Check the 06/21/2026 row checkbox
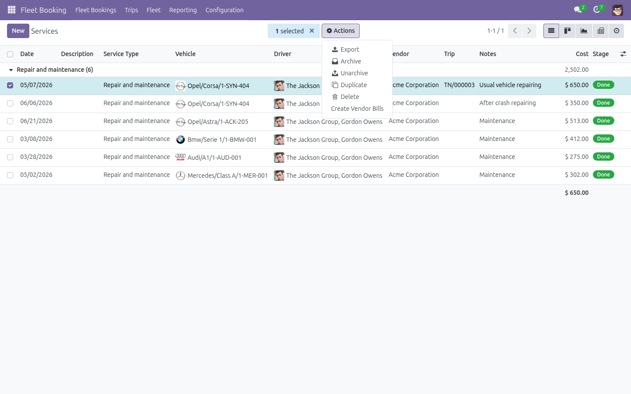The image size is (631, 394). (10, 121)
